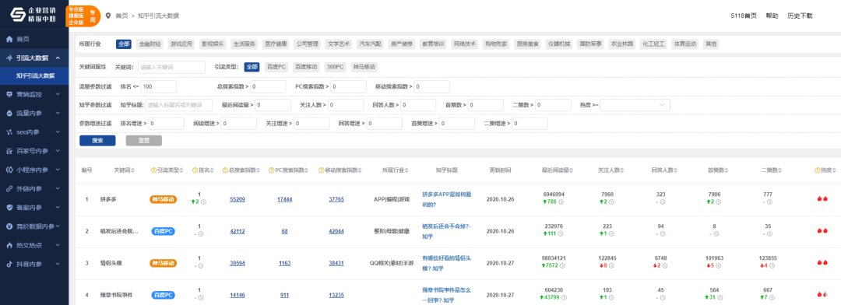The width and height of the screenshot is (841, 305).
Task: Click help question icon beside 引流类型 column
Action: click(153, 170)
